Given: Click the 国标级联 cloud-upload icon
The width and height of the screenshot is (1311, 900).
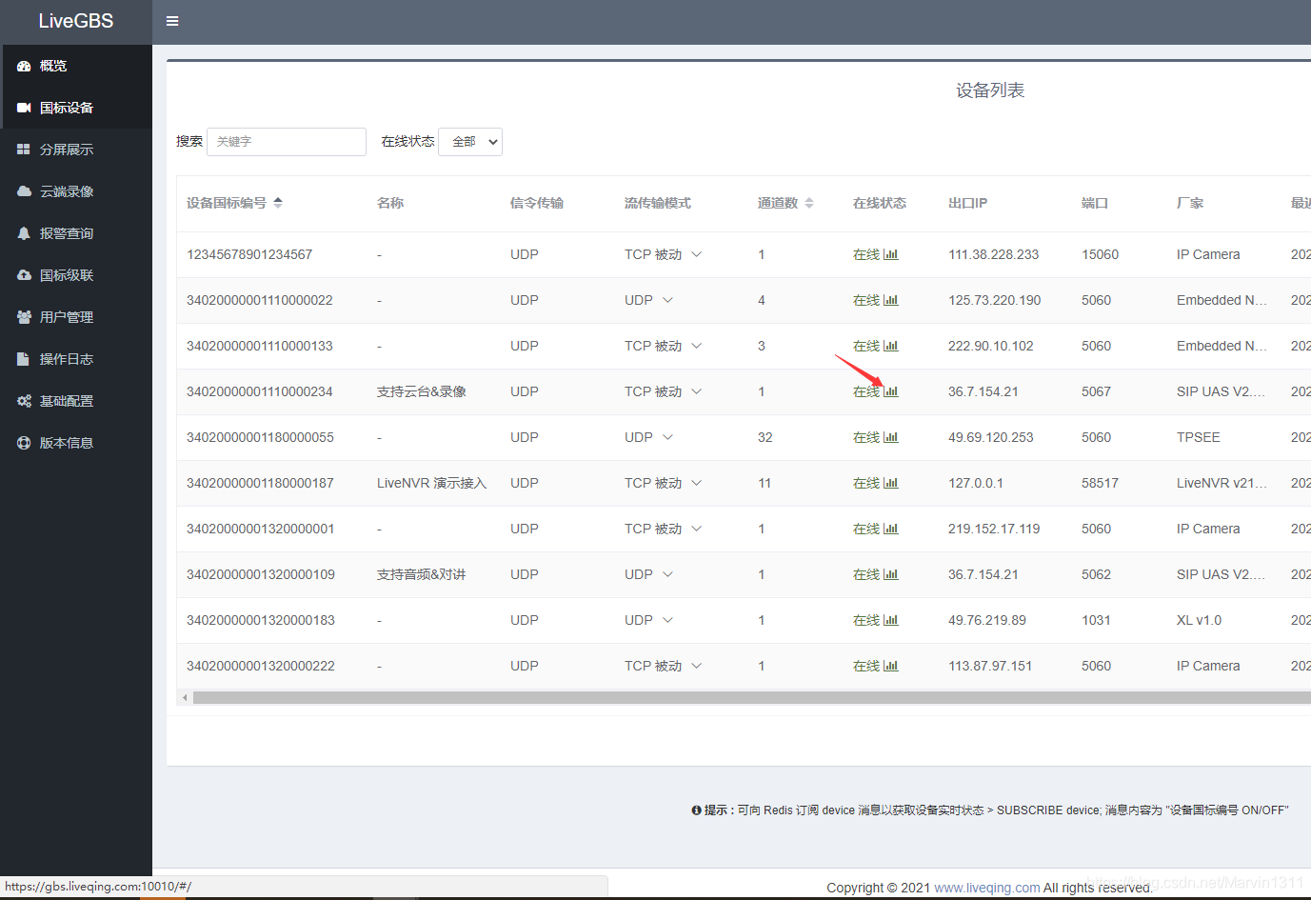Looking at the screenshot, I should point(24,275).
